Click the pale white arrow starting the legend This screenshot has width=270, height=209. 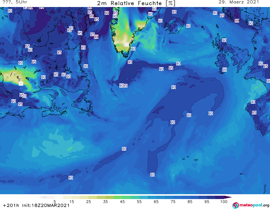tap(42, 197)
